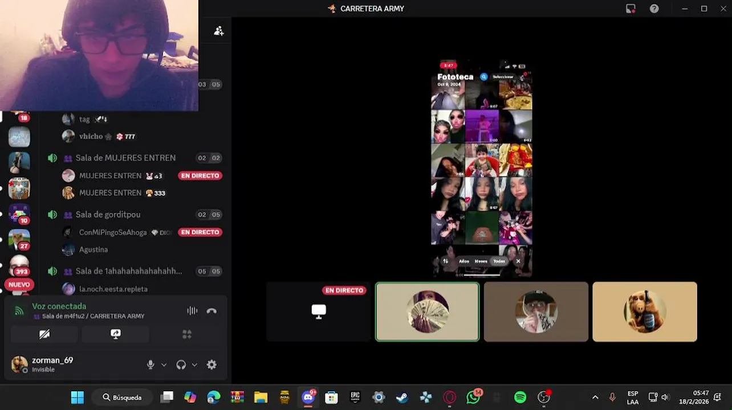Click the local webcam preview overlay
Screen dimensions: 732x410
(99, 55)
